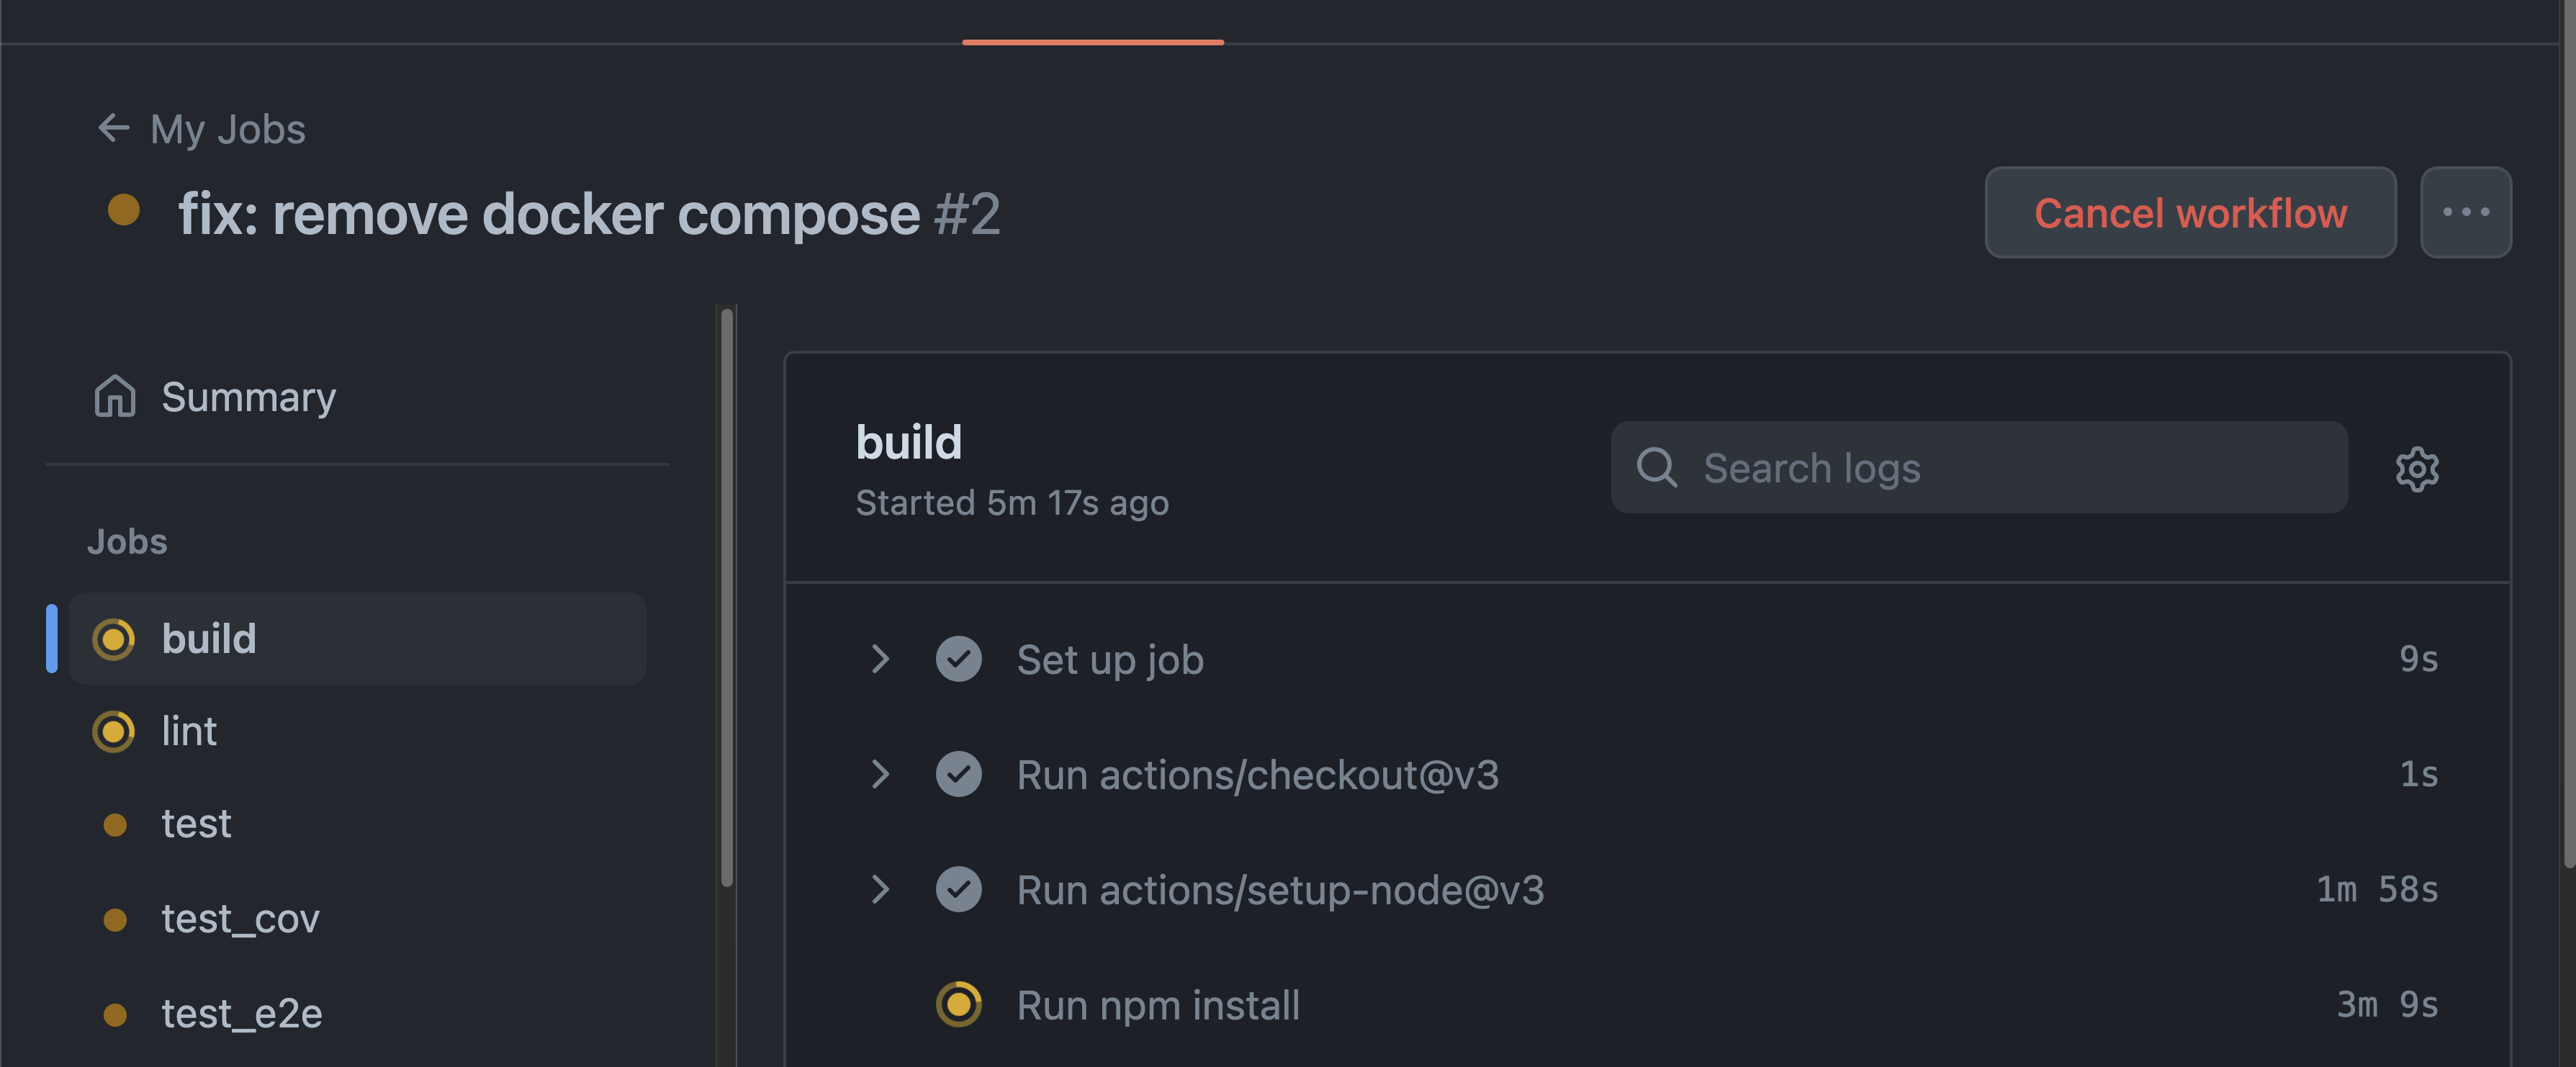Click the test_cov job status dot
Image resolution: width=2576 pixels, height=1067 pixels.
115,919
